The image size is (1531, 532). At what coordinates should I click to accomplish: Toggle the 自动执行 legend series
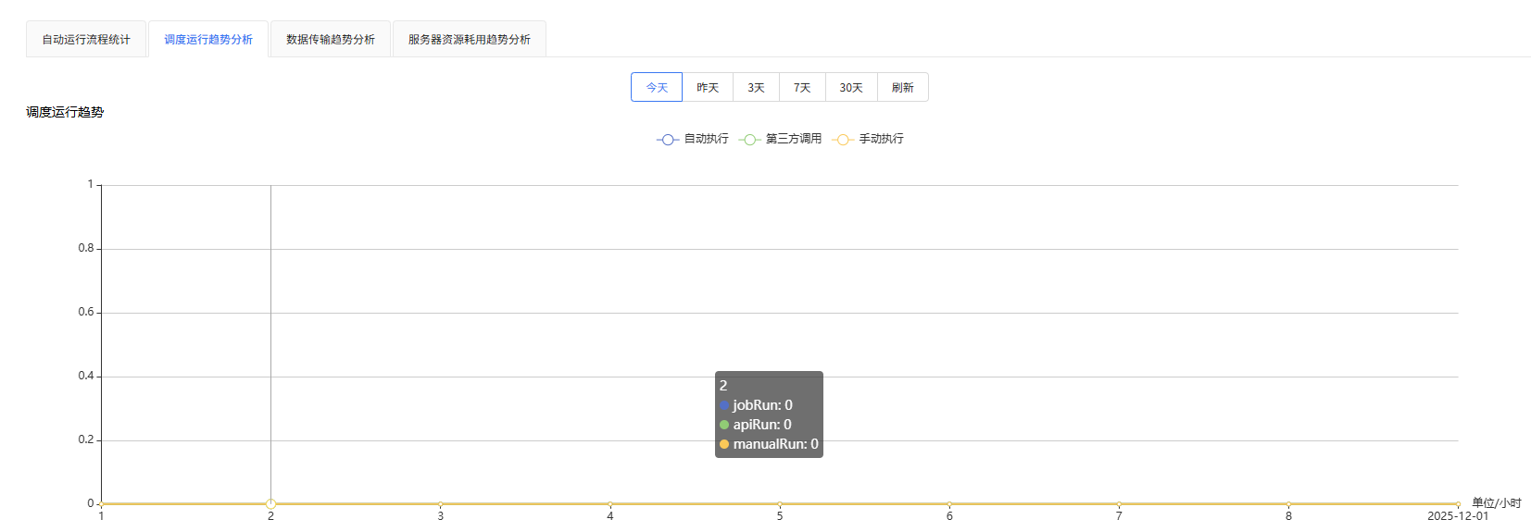(x=706, y=139)
